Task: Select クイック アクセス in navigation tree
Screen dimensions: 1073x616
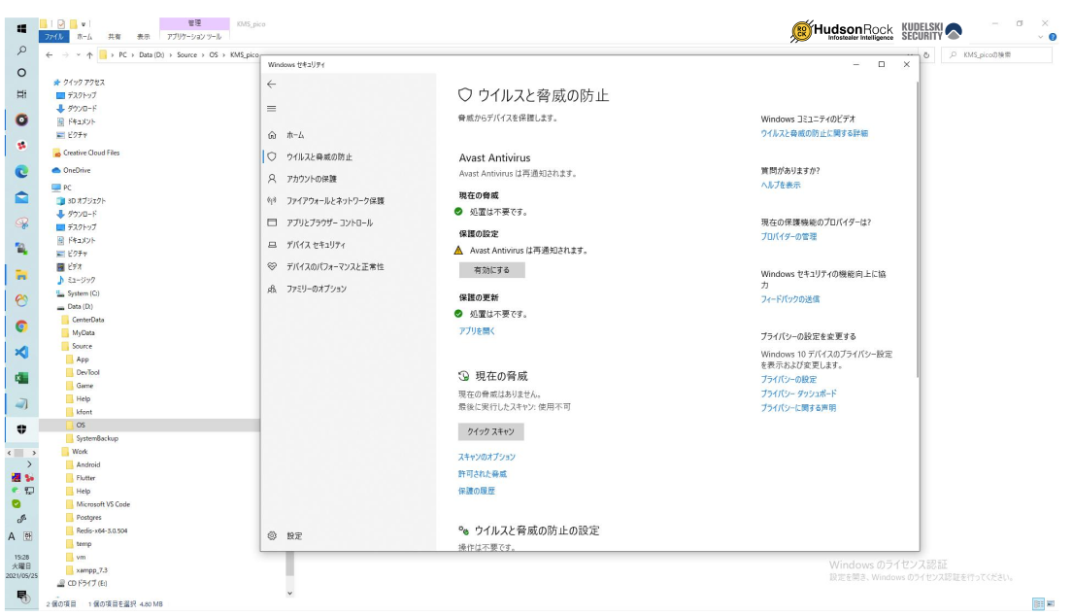Action: click(84, 83)
